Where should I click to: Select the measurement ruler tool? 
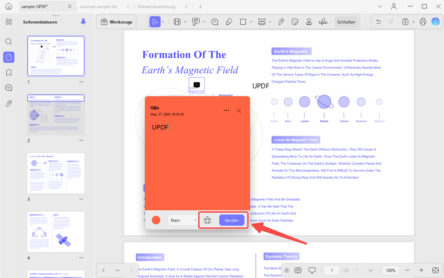coord(262,22)
